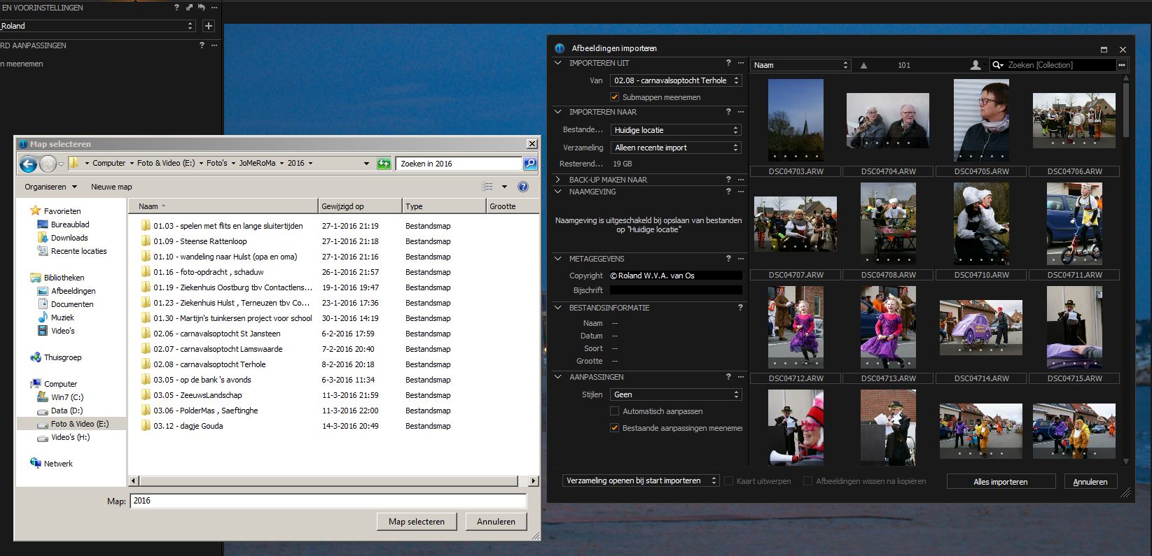Toggle the Bestaande aanpassingen meenemen checkbox

[x=615, y=428]
